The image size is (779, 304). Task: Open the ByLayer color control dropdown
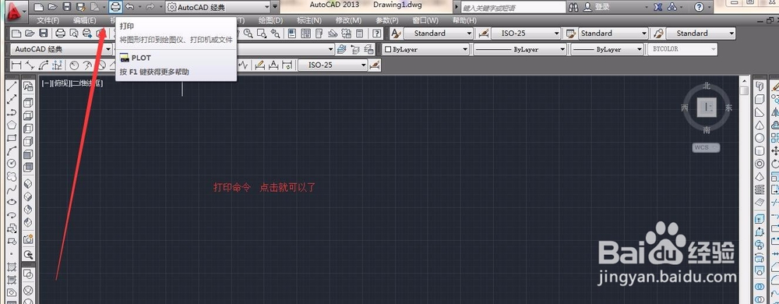click(426, 49)
